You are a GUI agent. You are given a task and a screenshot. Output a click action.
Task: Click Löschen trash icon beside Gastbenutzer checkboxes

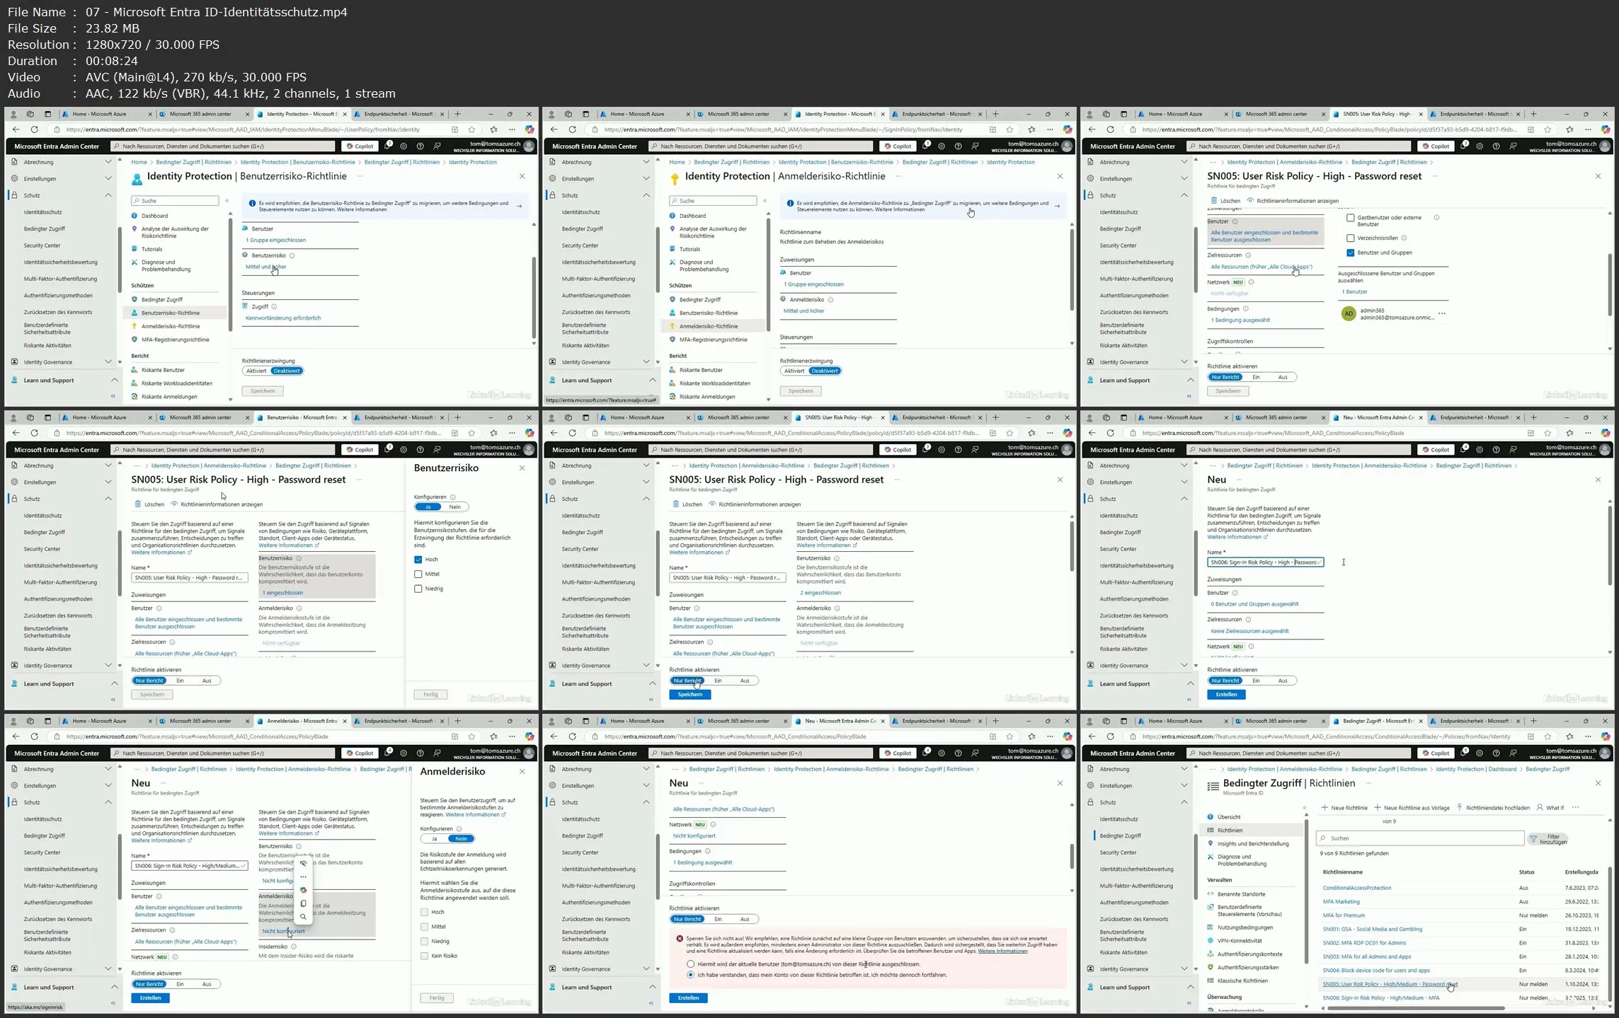pyautogui.click(x=1213, y=201)
